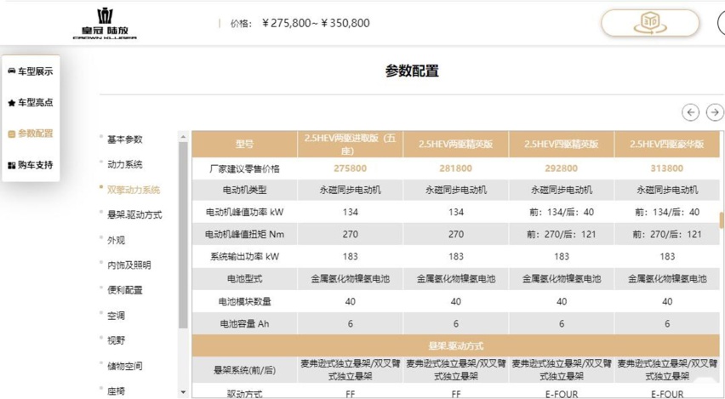
Task: Click the 电池容量 Ah row label
Action: 244,323
